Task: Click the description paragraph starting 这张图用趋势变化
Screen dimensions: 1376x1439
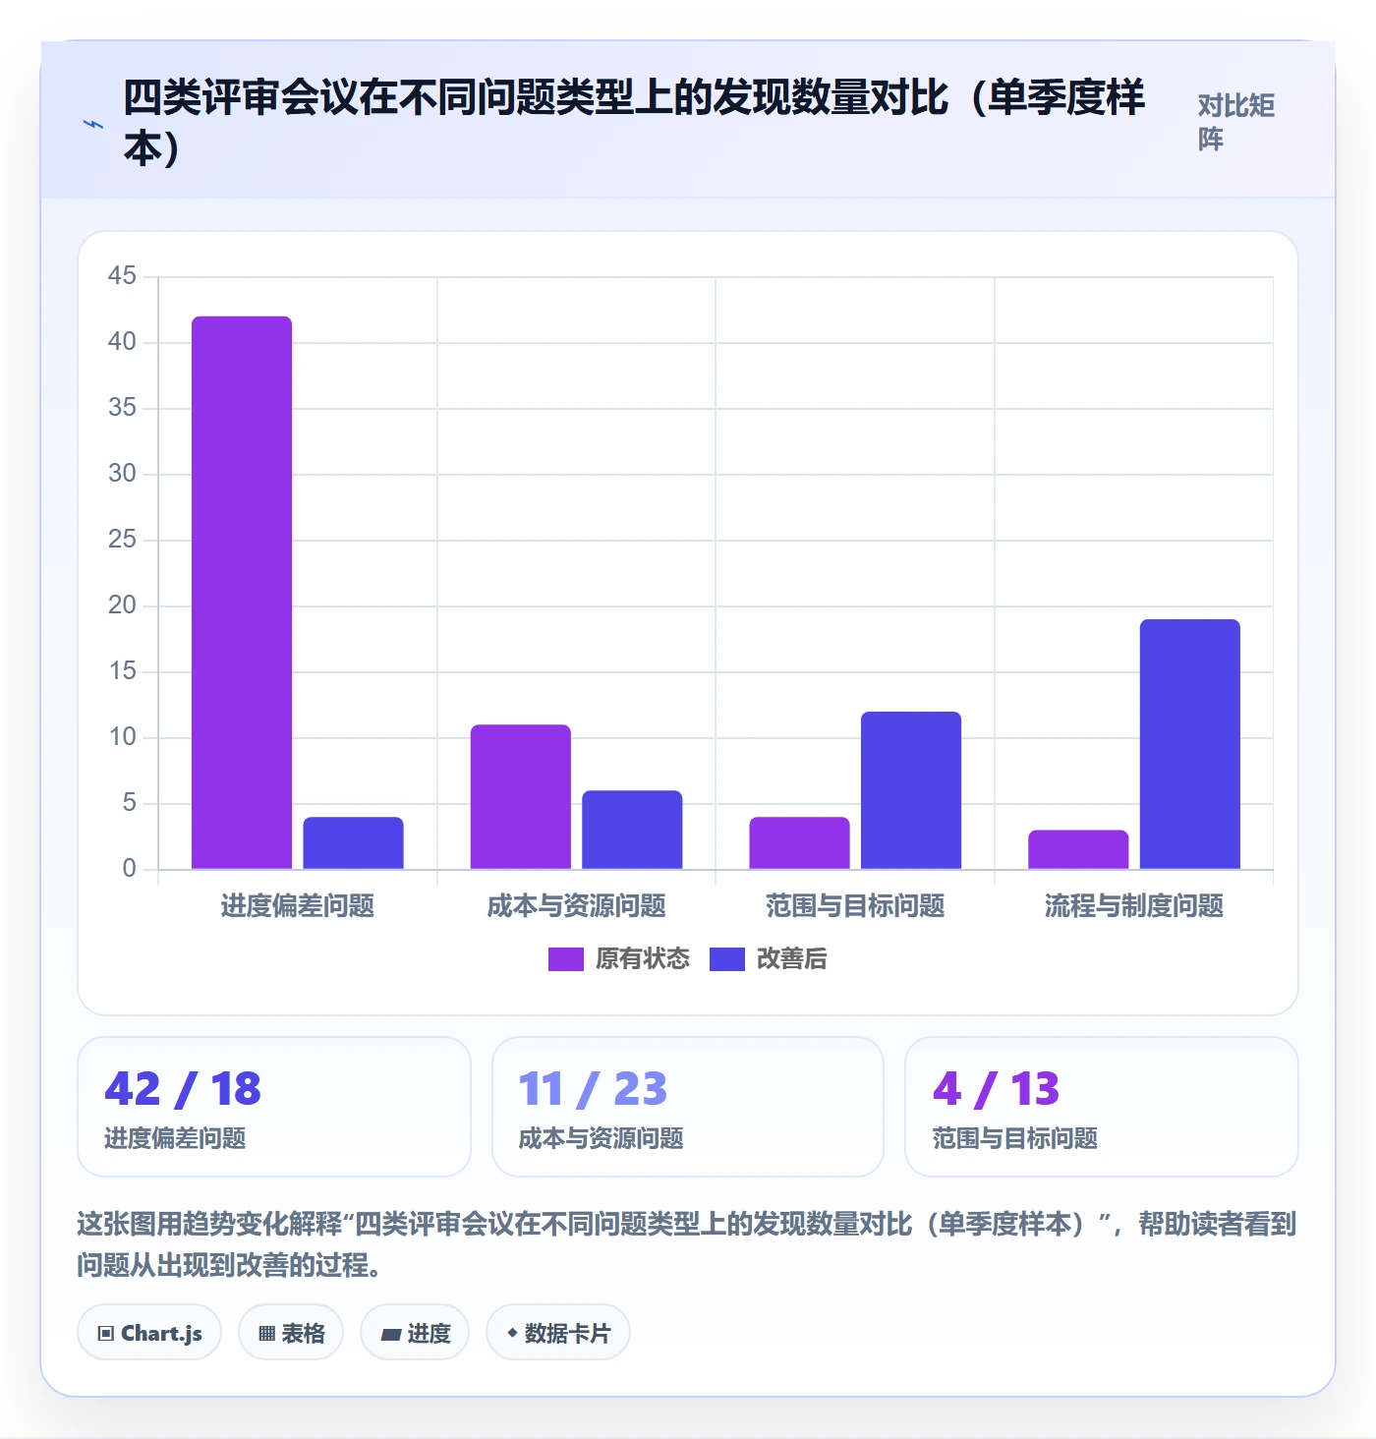Action: pyautogui.click(x=687, y=1243)
